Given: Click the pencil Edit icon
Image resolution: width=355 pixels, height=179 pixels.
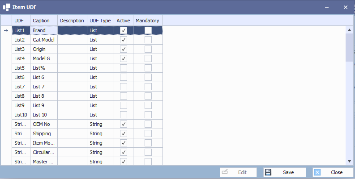Looking at the screenshot, I should pyautogui.click(x=225, y=172).
